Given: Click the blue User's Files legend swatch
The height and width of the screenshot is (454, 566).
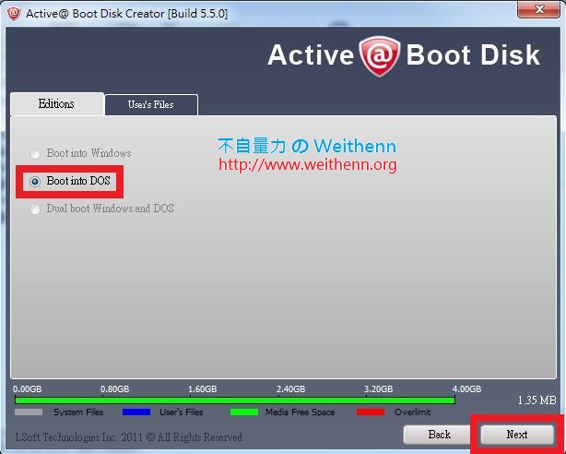Looking at the screenshot, I should coord(136,412).
